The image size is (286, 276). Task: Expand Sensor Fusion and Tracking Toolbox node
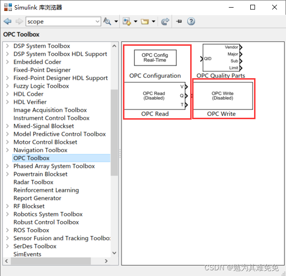(x=7, y=238)
